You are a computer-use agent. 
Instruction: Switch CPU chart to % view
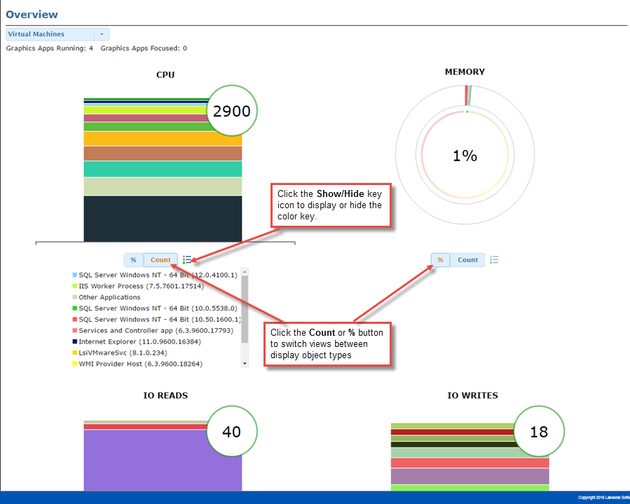pos(133,260)
